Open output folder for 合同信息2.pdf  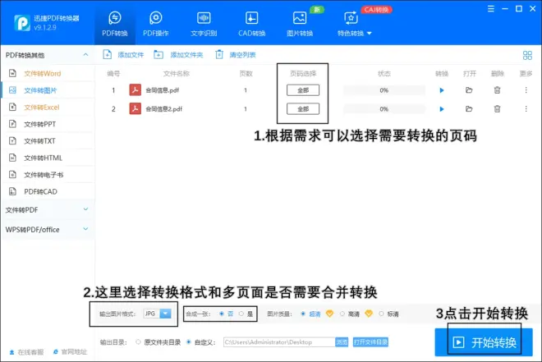point(469,109)
